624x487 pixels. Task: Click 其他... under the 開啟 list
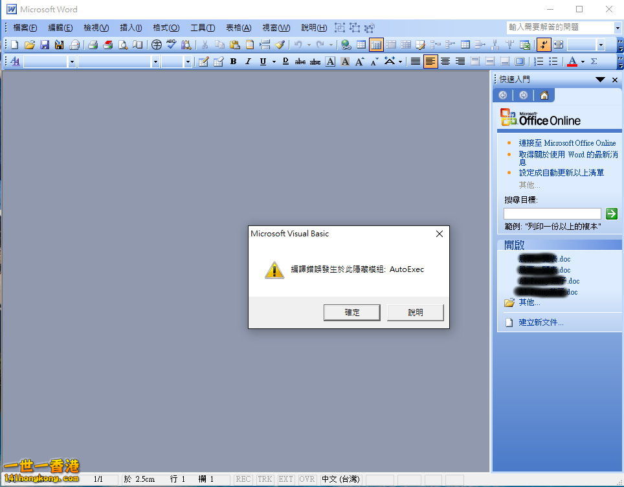529,302
